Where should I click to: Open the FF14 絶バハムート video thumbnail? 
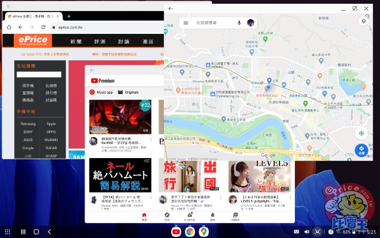coord(120,175)
